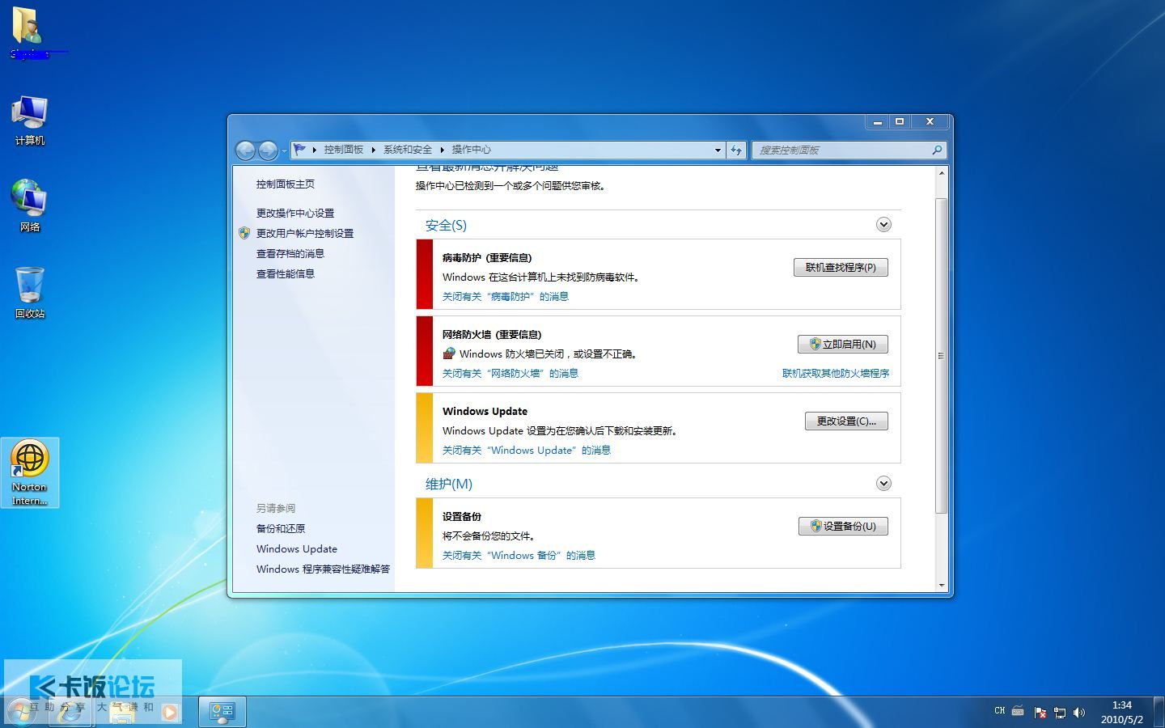
Task: Open the network tray icon
Action: click(x=1060, y=713)
